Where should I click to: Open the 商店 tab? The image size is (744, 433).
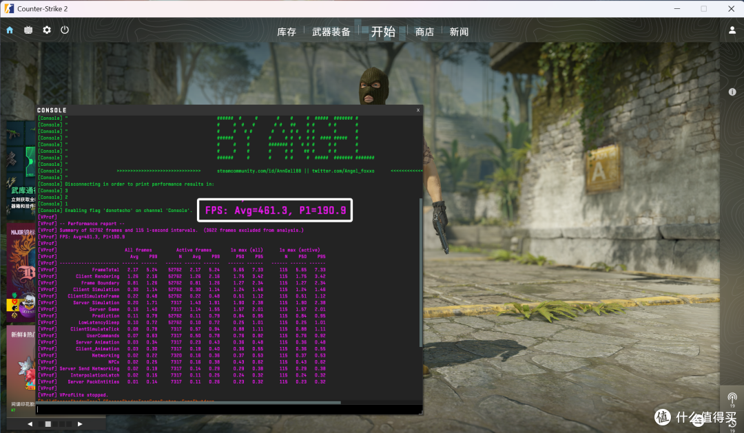click(x=424, y=32)
